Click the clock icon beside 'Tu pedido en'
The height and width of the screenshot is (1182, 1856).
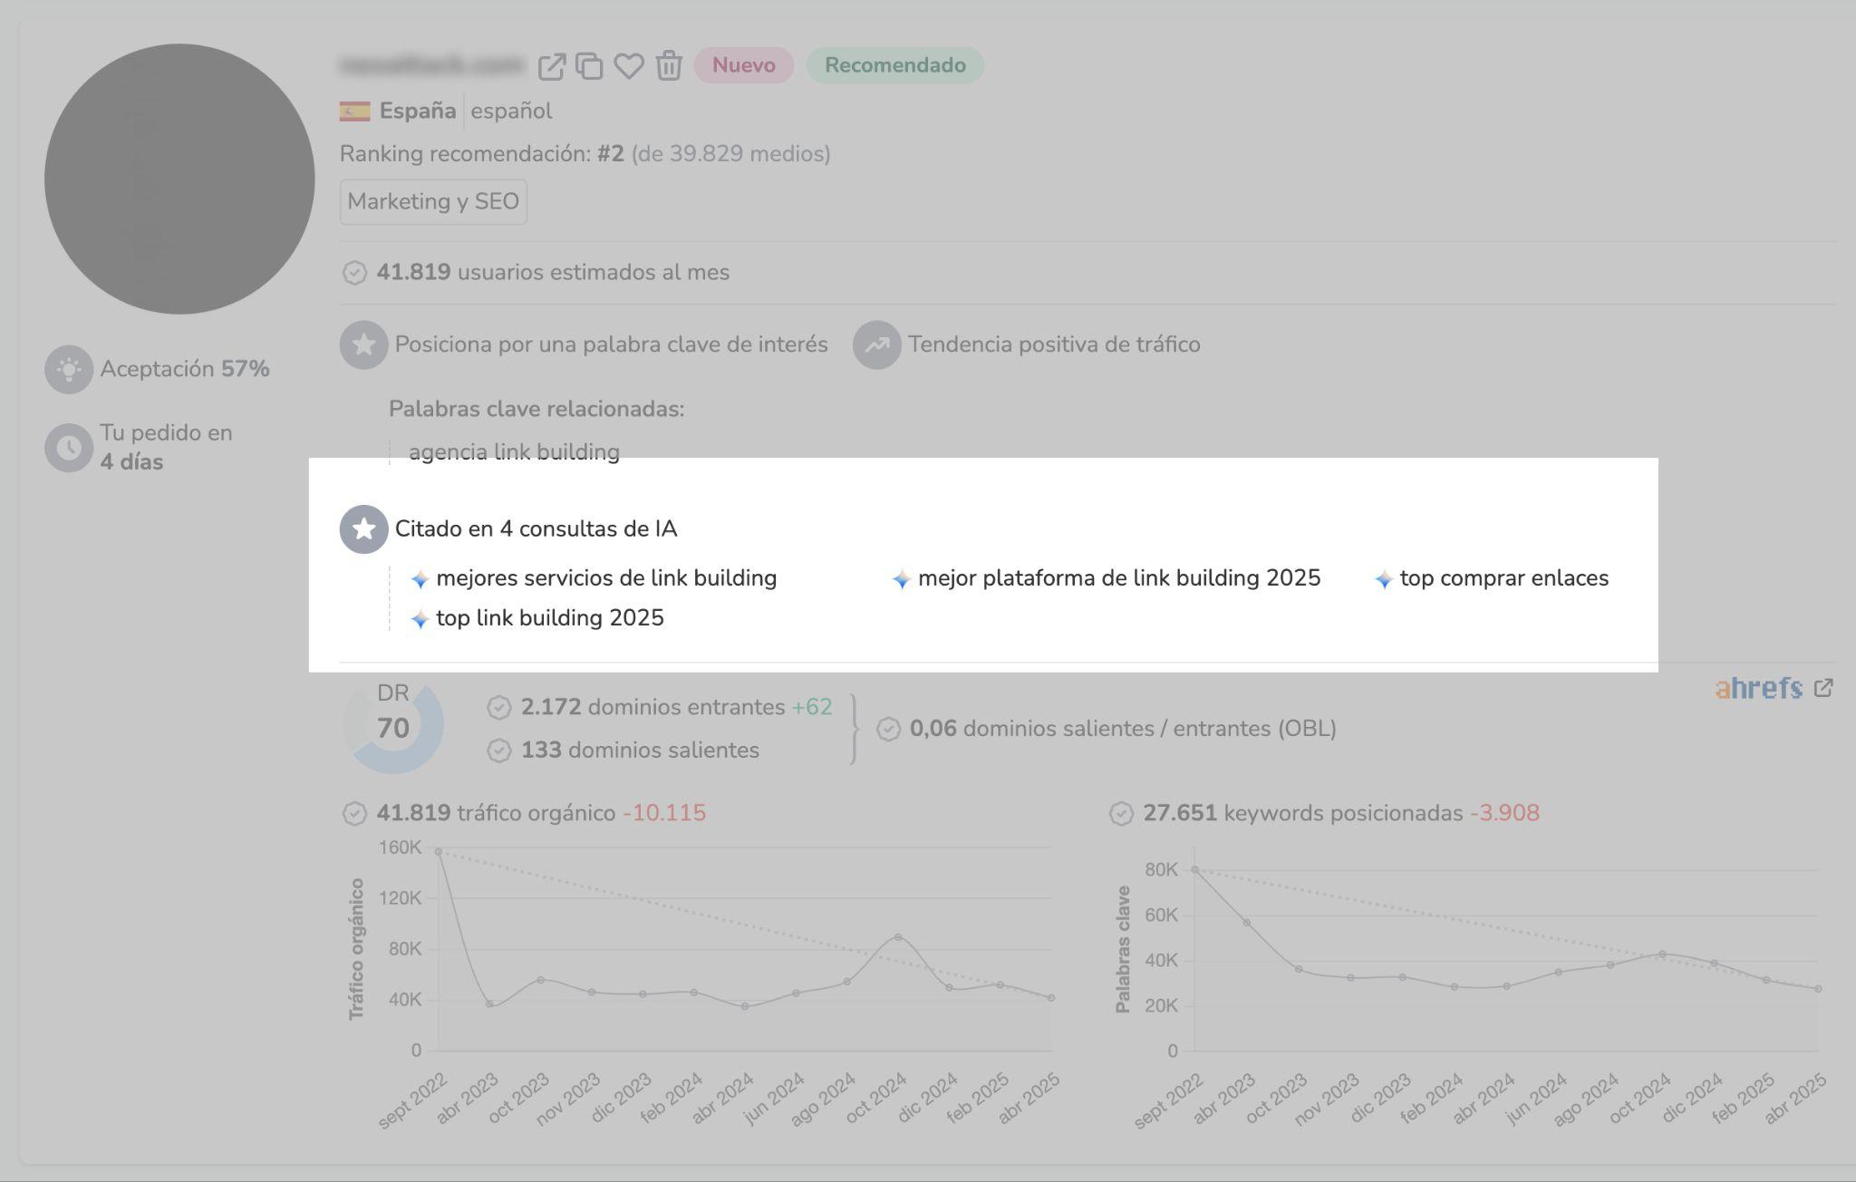coord(69,448)
